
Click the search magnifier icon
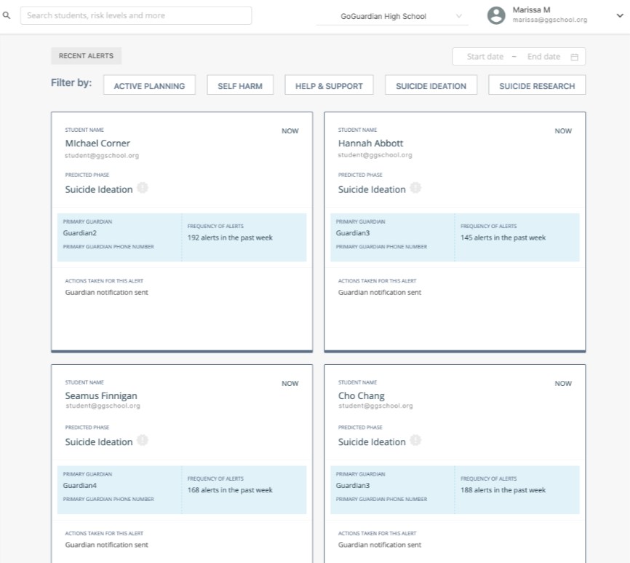(7, 16)
